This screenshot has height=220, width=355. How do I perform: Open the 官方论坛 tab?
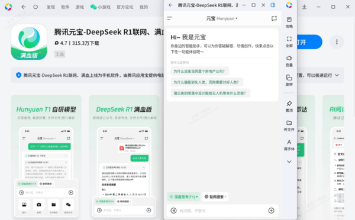125,7
